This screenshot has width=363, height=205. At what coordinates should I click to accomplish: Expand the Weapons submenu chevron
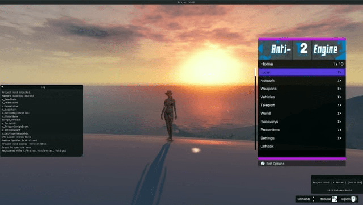(339, 89)
